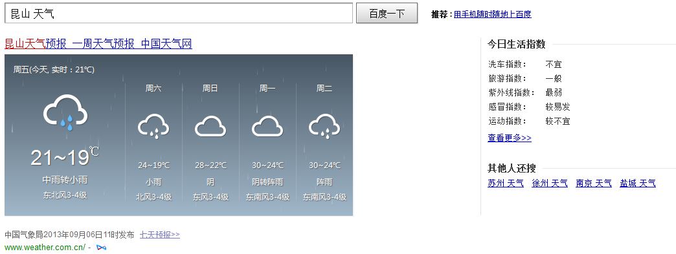Open the 查看更多>> link
The image size is (676, 254).
point(509,138)
